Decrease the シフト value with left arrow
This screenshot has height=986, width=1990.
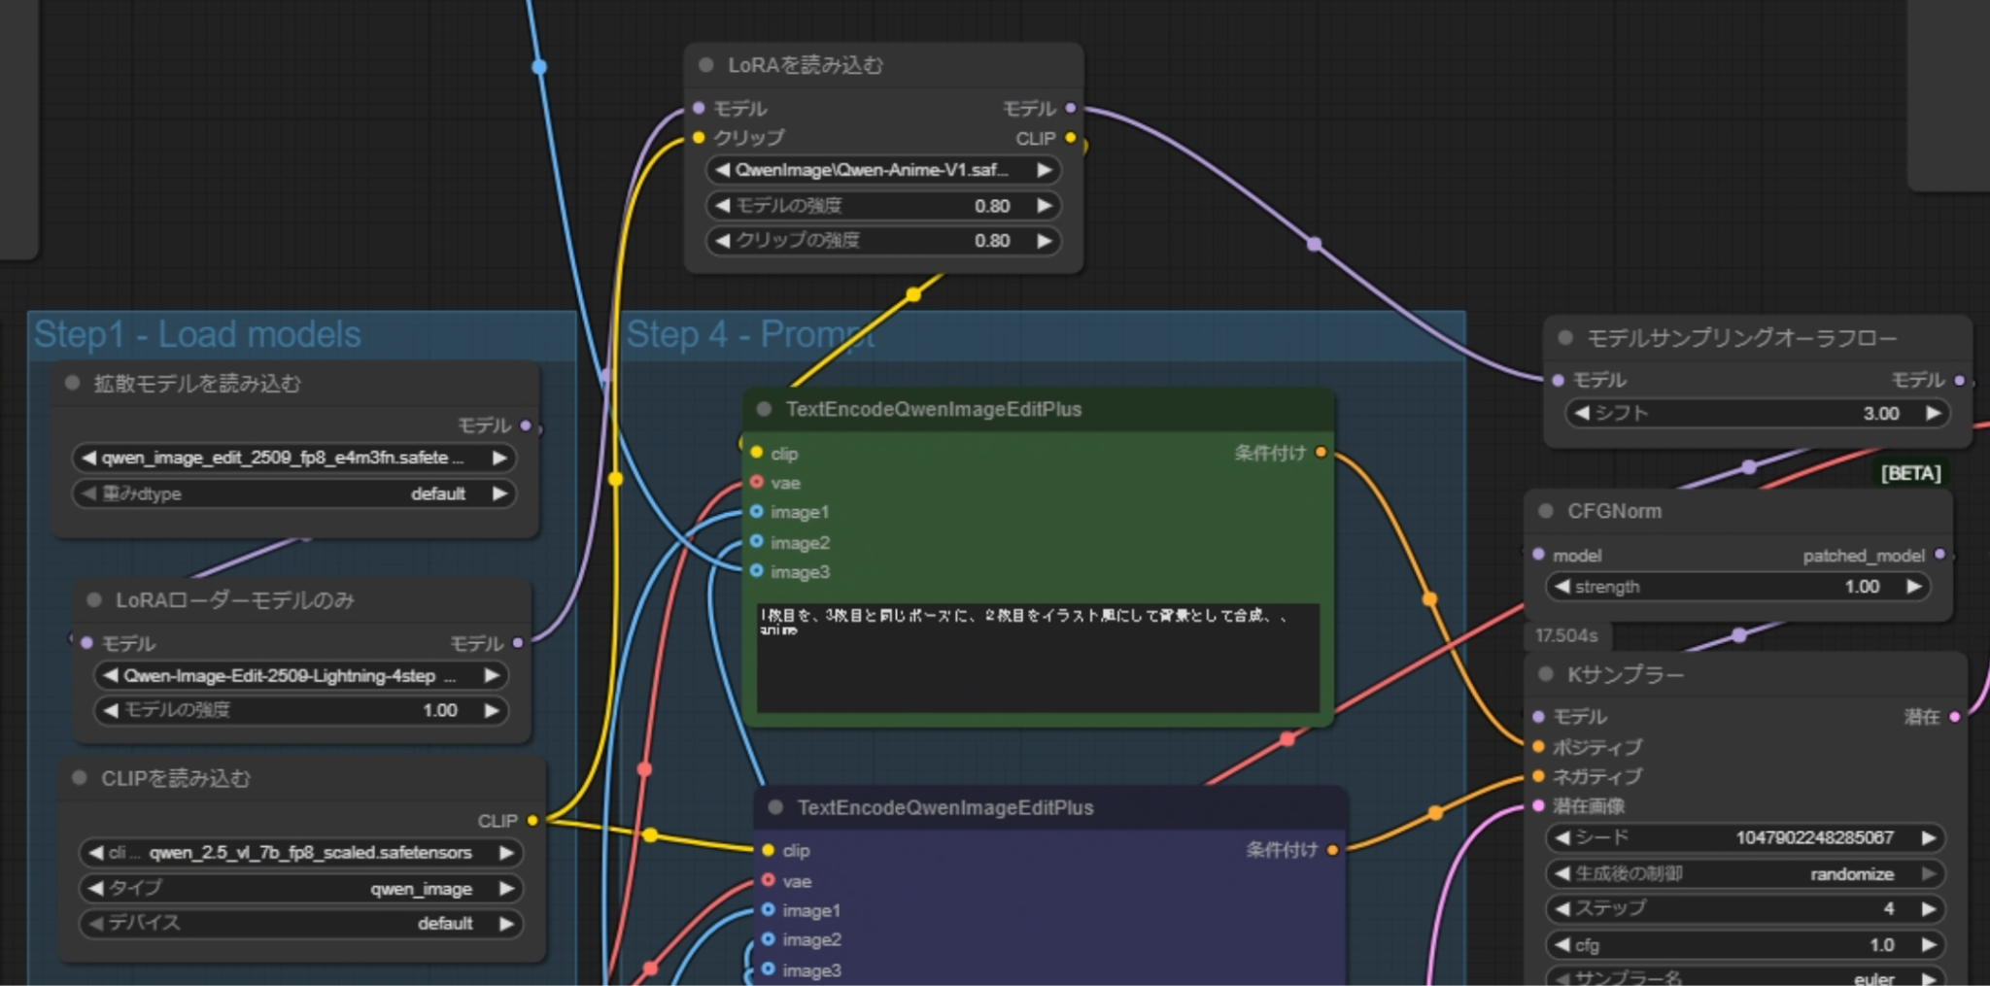pyautogui.click(x=1582, y=413)
